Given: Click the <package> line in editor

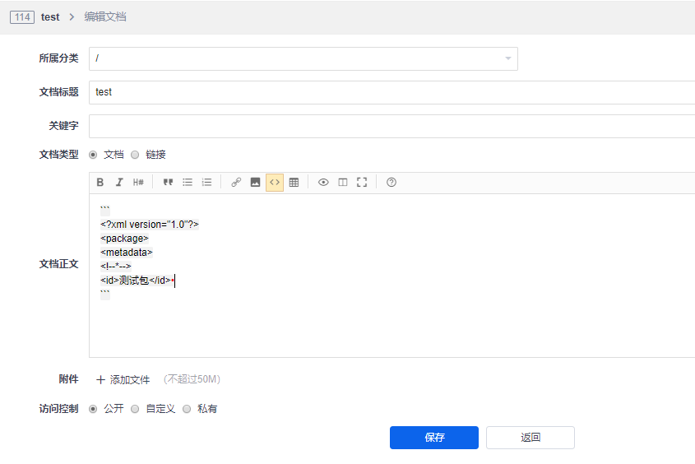Looking at the screenshot, I should click(124, 239).
